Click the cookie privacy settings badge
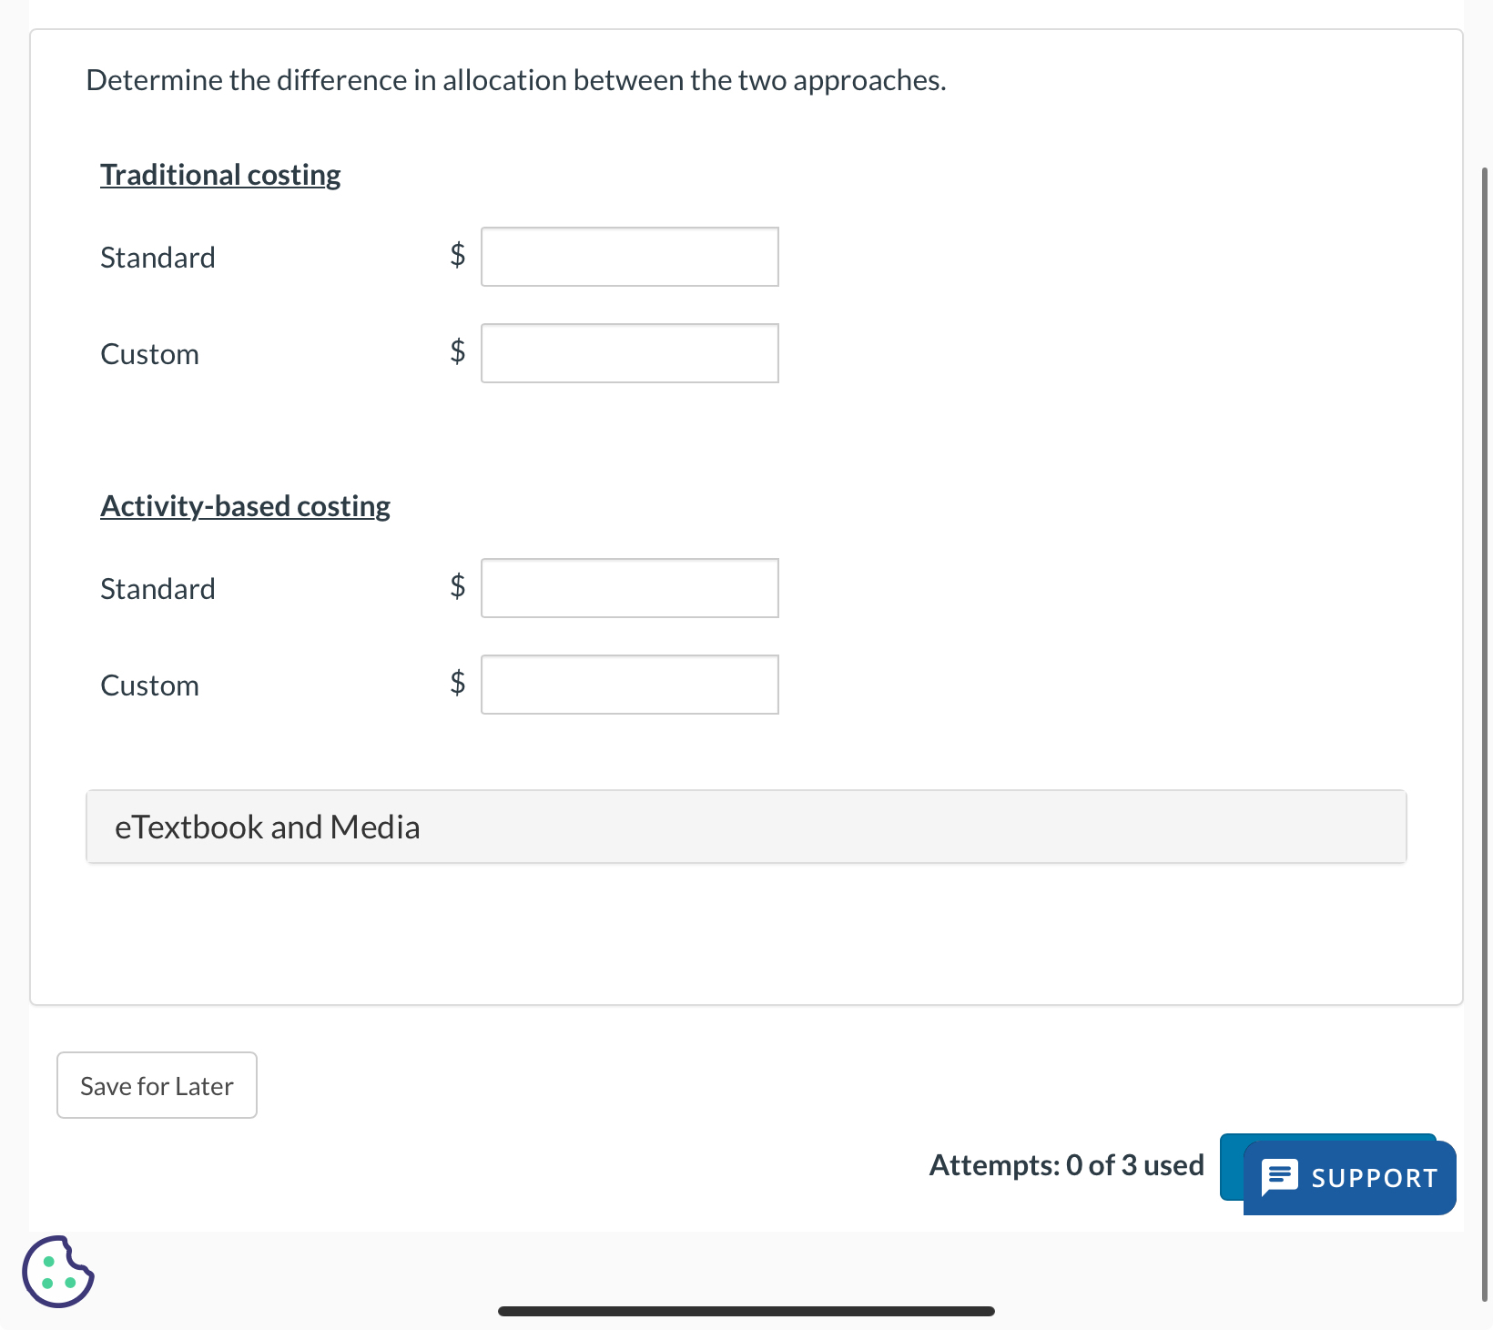The image size is (1493, 1330). pos(56,1273)
